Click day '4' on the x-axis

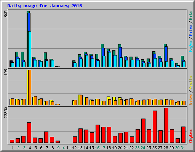coord(30,148)
